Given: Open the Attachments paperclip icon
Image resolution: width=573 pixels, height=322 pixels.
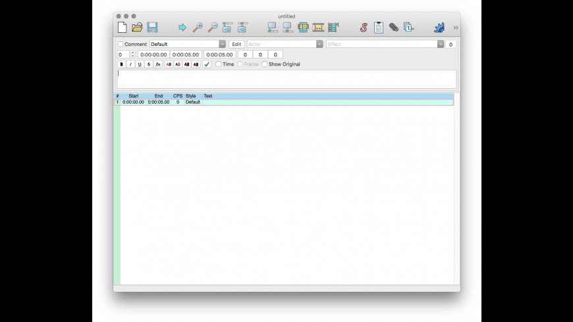Looking at the screenshot, I should point(394,28).
